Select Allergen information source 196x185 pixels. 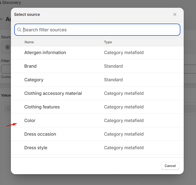click(45, 53)
